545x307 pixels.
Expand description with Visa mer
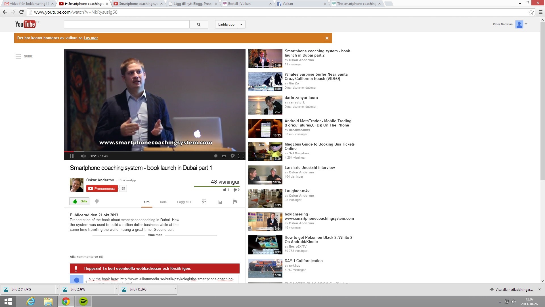tap(155, 235)
